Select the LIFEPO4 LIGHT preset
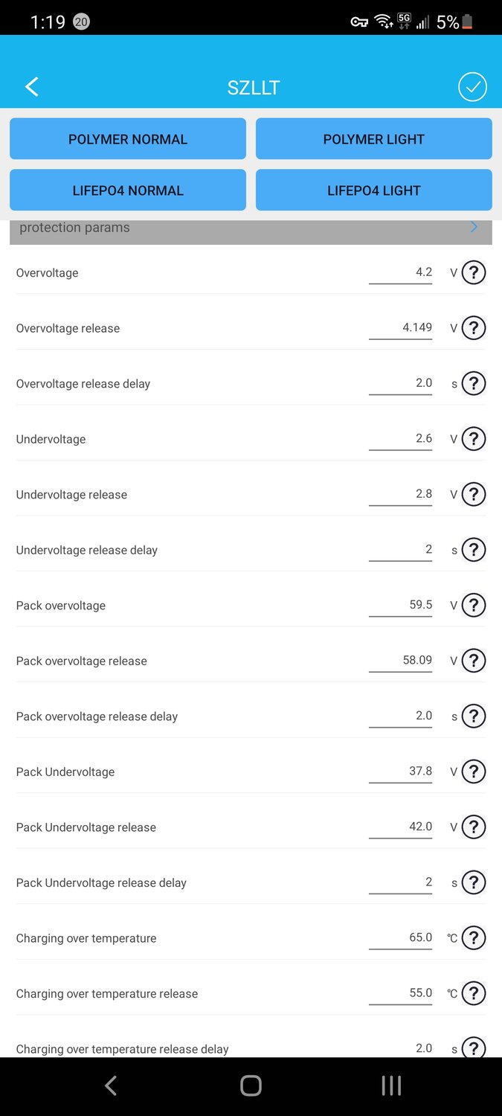The height and width of the screenshot is (1116, 502). [x=373, y=190]
